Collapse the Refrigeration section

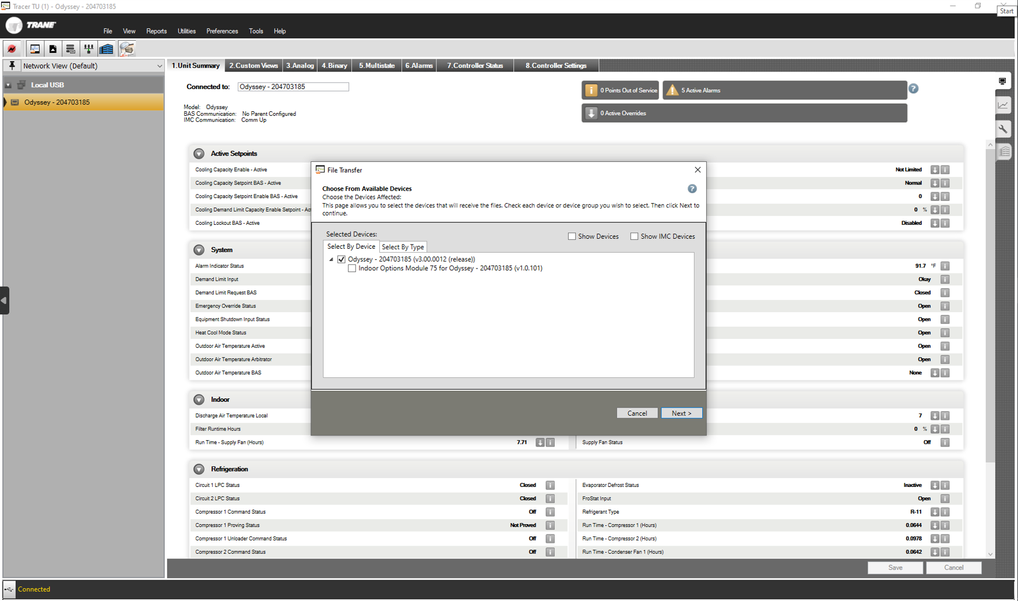pyautogui.click(x=199, y=469)
